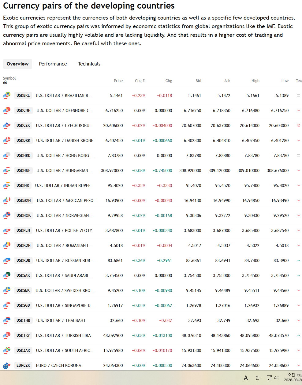Click the USDTHB flag pair icon
302x385 pixels.
(x=7, y=320)
